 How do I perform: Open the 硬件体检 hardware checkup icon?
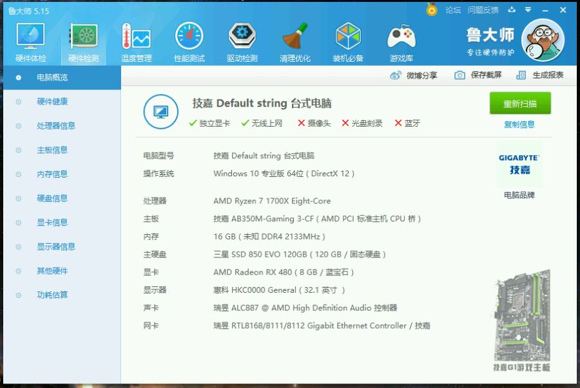[x=31, y=42]
